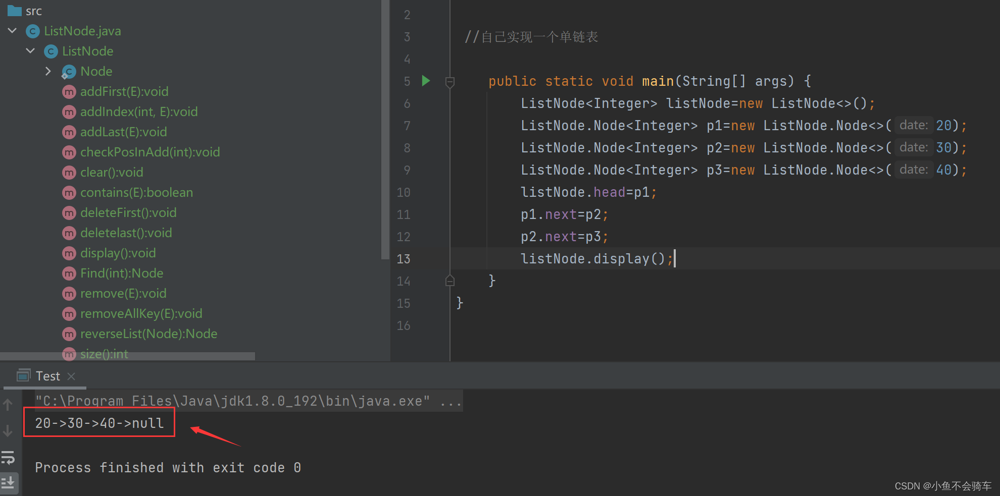Screen dimensions: 1000x496
Task: Collapse the ListNode.java file node
Action: coord(13,31)
